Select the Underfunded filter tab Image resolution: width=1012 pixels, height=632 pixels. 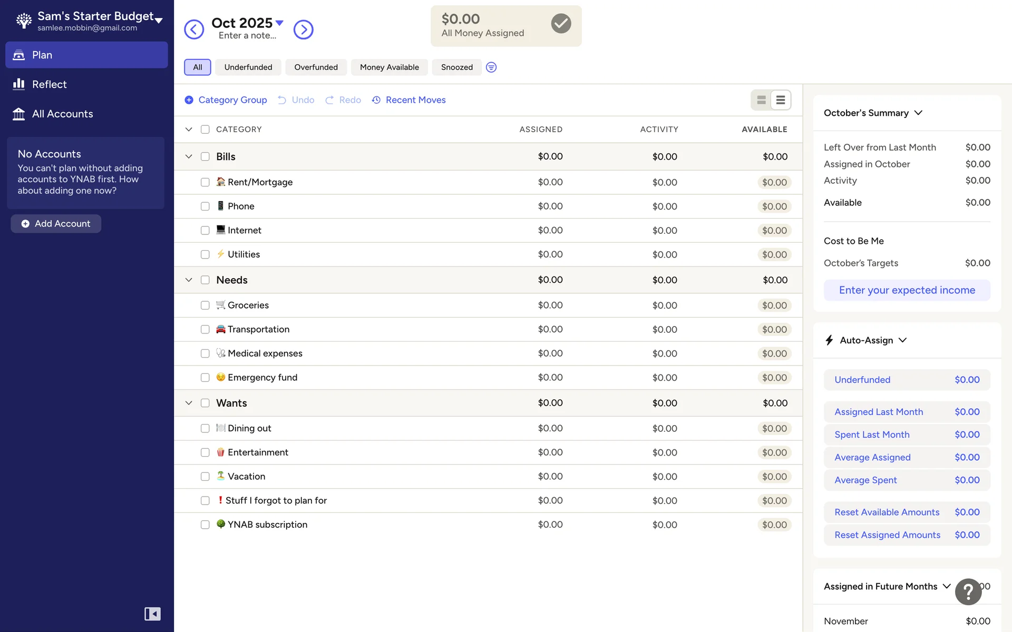(x=248, y=67)
